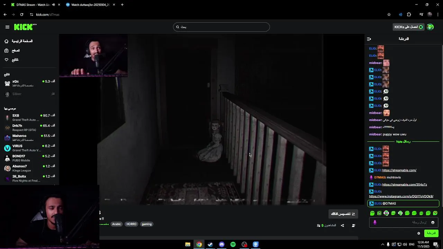This screenshot has height=249, width=443.
Task: Open a new browser tab
Action: coord(122,5)
